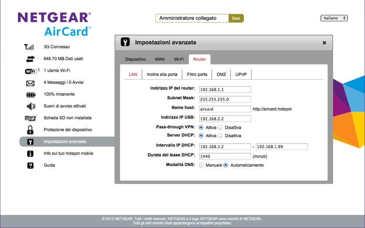Open 4 Messaggi / 0 Avvisi link
The image size is (365, 228).
pyautogui.click(x=64, y=82)
